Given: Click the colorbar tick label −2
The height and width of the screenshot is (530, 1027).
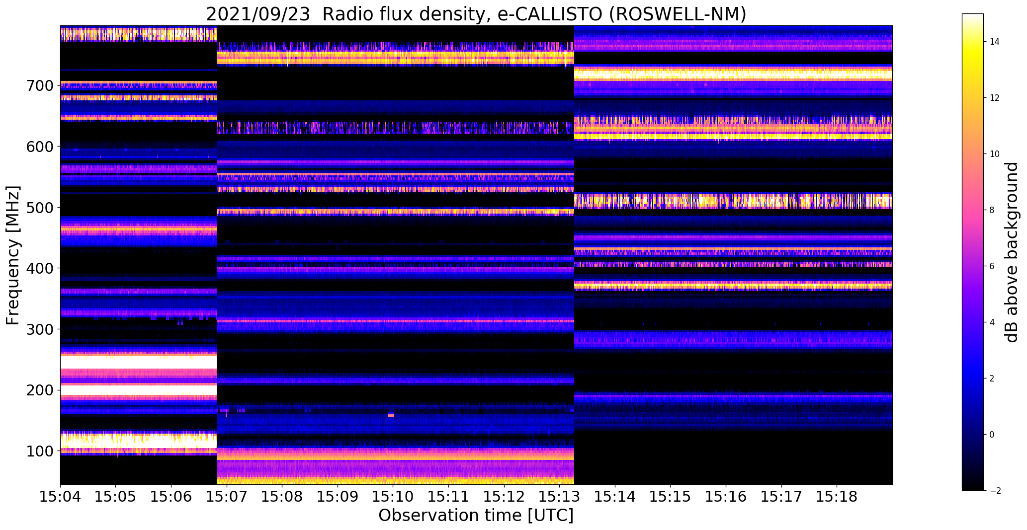Looking at the screenshot, I should (994, 491).
